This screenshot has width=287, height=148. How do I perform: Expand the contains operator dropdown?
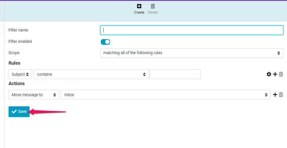(91, 74)
